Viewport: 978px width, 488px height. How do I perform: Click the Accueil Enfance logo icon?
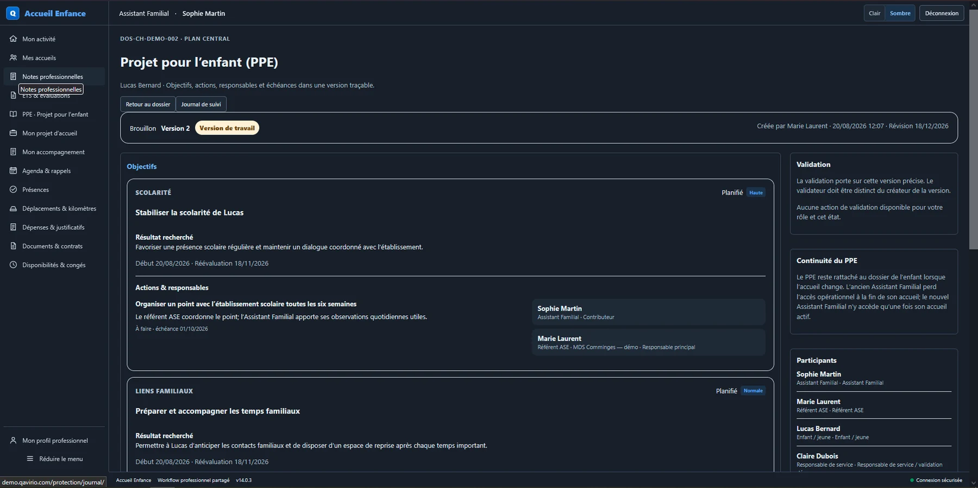point(12,13)
